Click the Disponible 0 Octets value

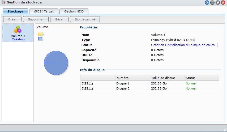click(x=157, y=60)
